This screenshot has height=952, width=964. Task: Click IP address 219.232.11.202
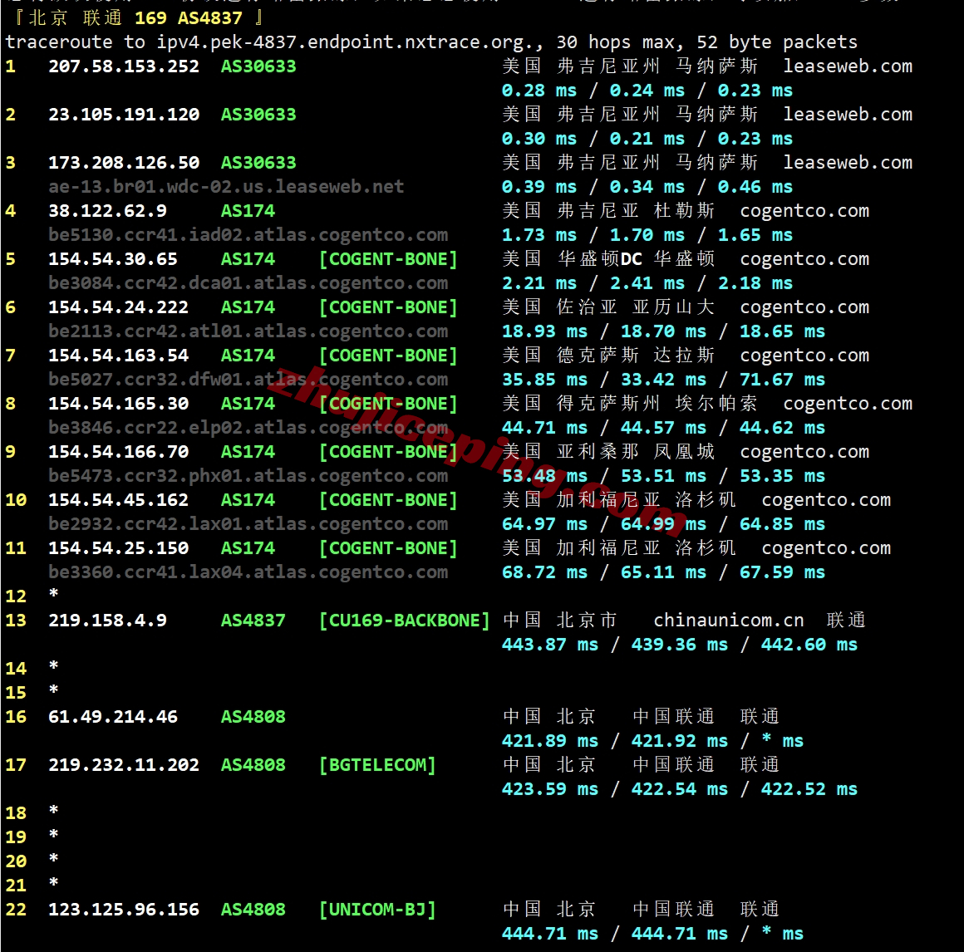pos(124,765)
